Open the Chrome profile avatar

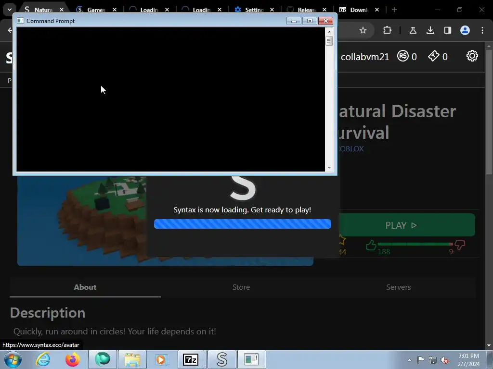click(465, 30)
